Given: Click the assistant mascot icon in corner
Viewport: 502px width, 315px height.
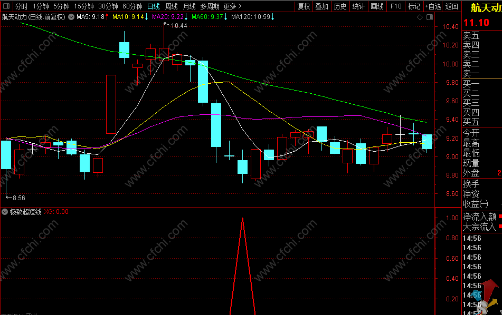Looking at the screenshot, I should (x=486, y=297).
